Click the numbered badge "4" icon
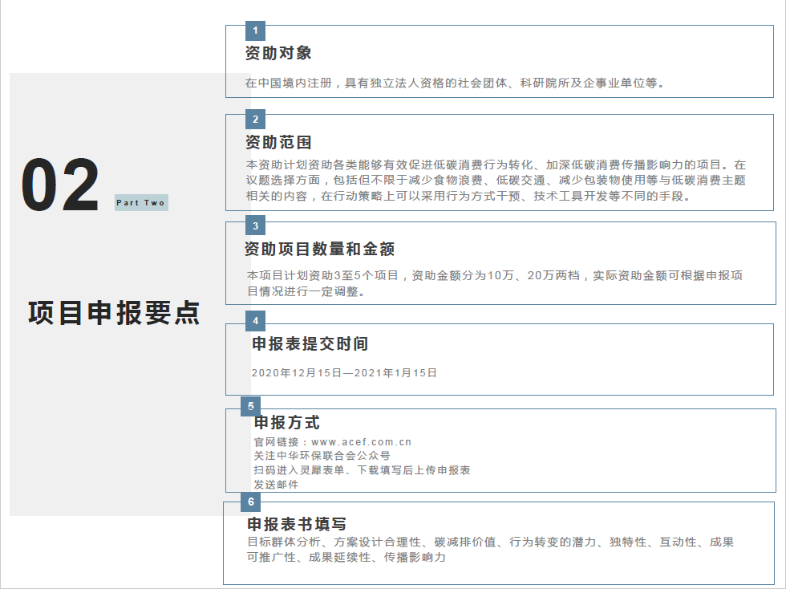 click(255, 322)
